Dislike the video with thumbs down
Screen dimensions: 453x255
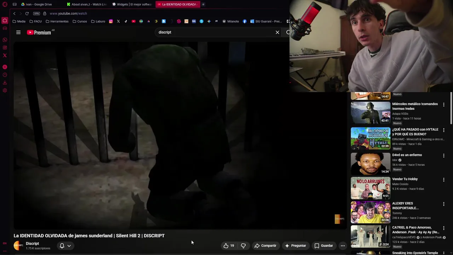243,245
